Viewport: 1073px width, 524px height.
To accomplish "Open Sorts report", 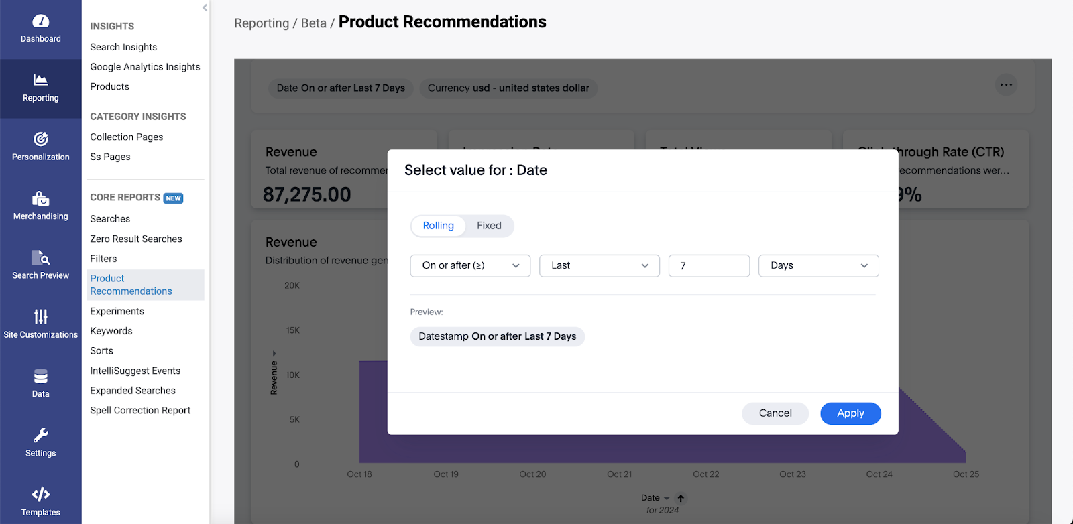I will [x=101, y=351].
